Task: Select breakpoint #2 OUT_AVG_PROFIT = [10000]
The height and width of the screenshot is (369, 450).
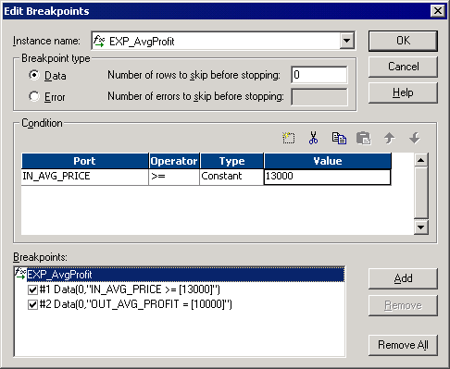Action: pos(136,305)
